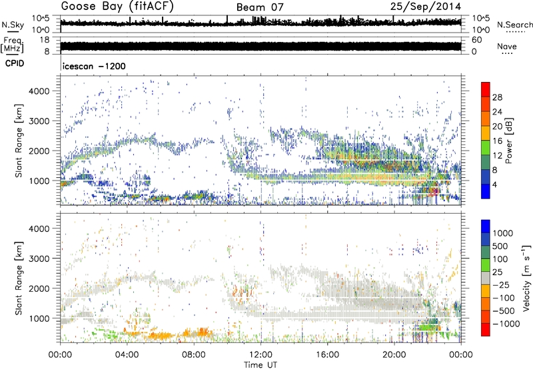Image resolution: width=533 pixels, height=369 pixels.
Task: Click the '60' Nave axis tick
Action: (476, 40)
